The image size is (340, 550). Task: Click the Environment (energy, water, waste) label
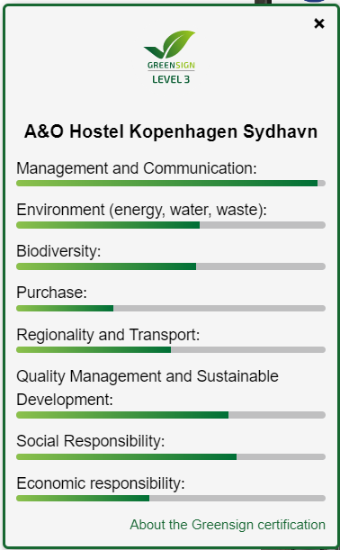[141, 210]
